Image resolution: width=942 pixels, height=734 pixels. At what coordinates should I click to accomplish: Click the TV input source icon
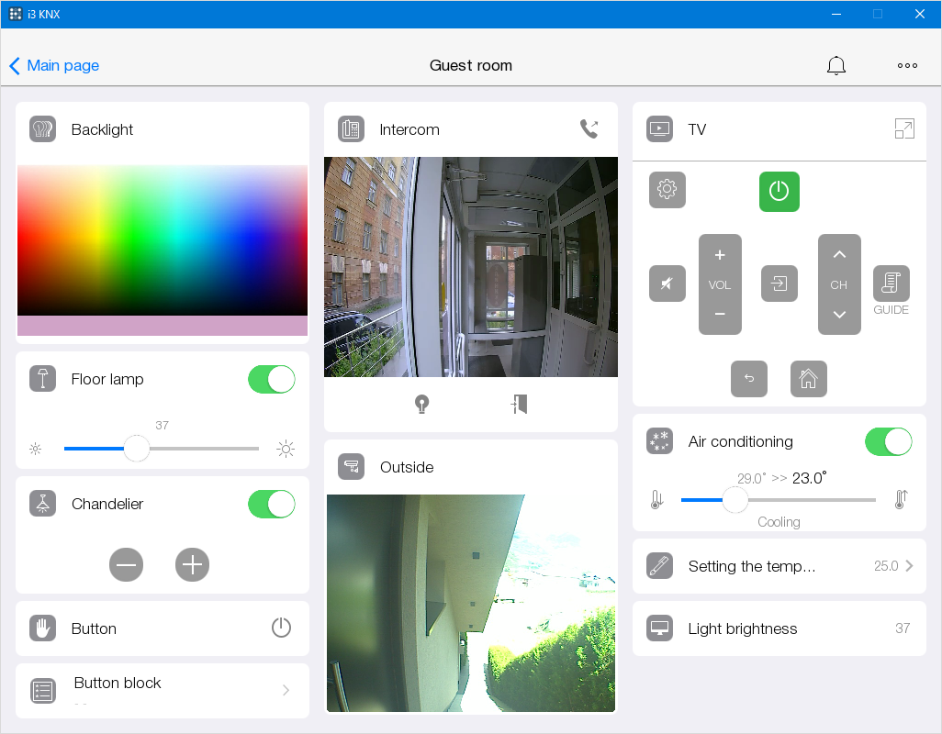(779, 284)
